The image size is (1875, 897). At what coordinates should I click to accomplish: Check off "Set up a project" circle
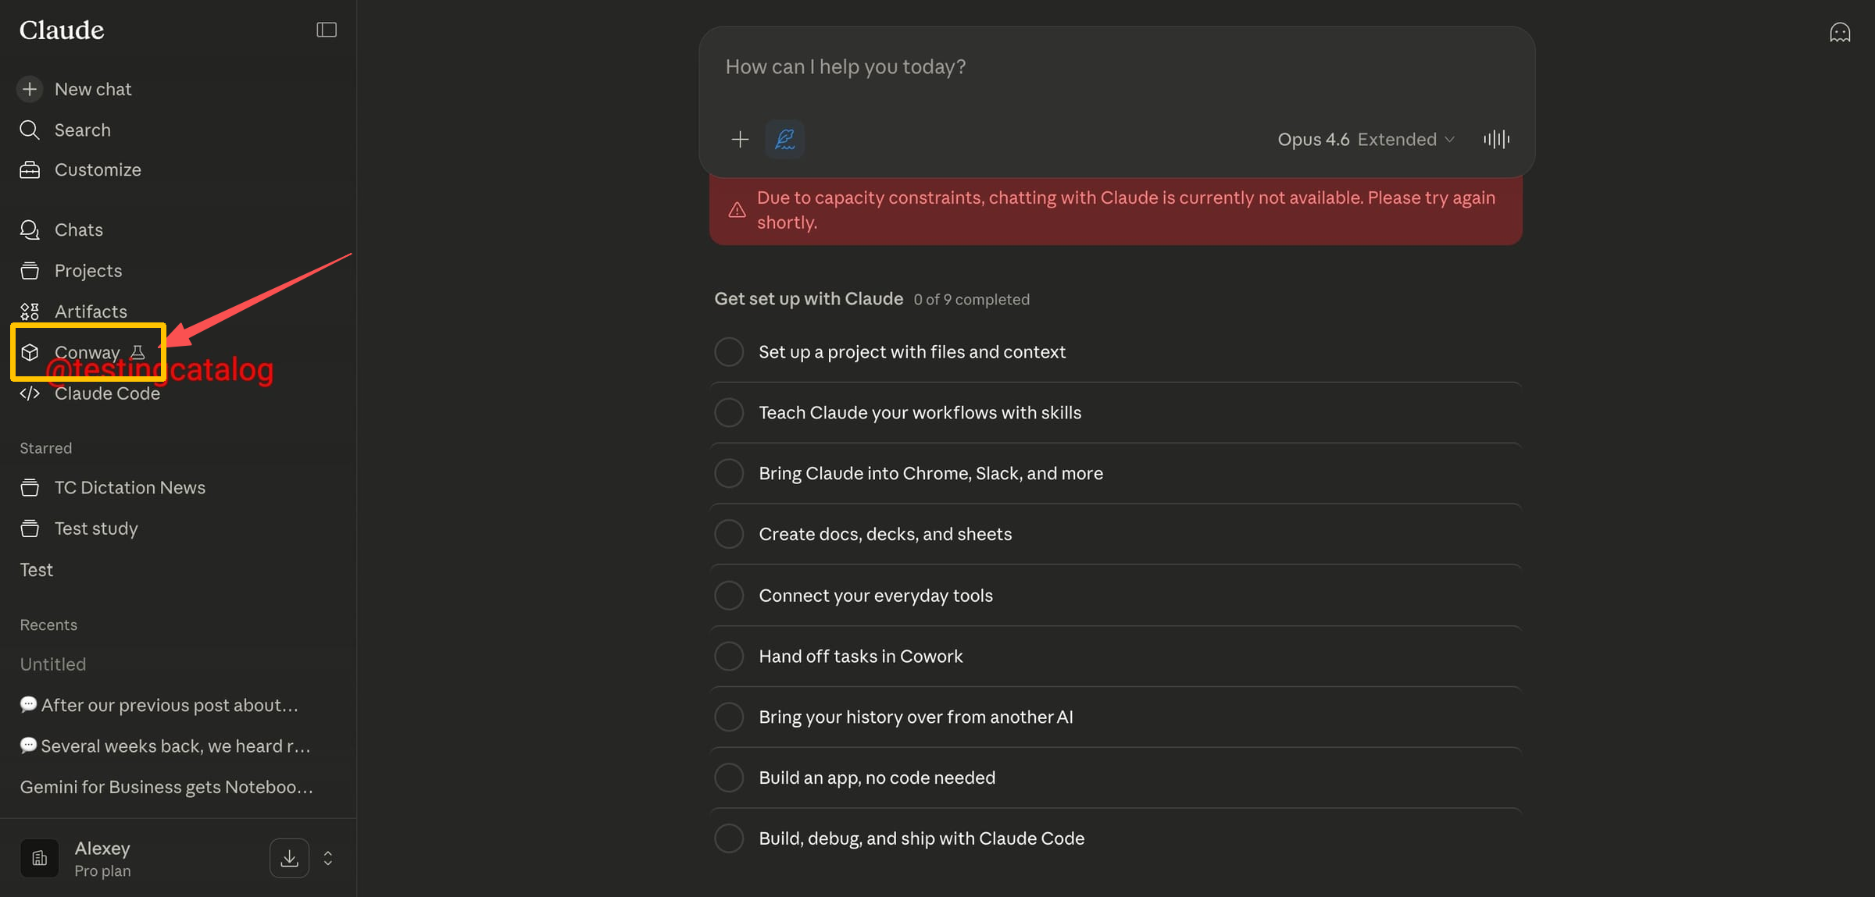tap(729, 352)
